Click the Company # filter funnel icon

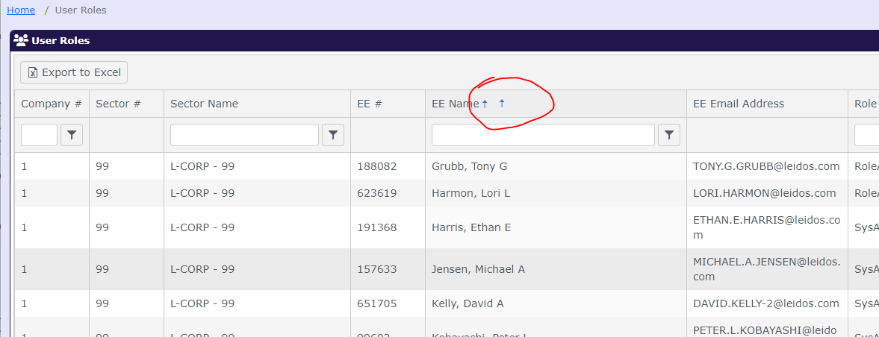pos(72,135)
